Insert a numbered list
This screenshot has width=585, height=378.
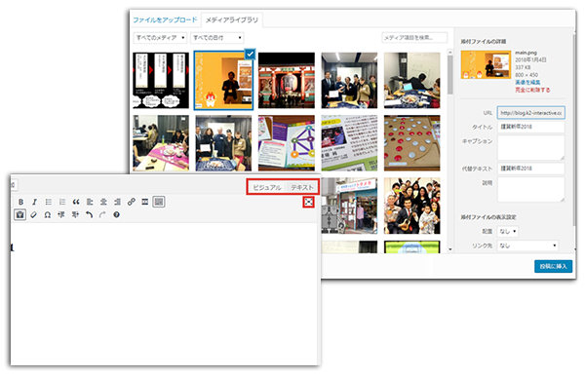pos(62,202)
